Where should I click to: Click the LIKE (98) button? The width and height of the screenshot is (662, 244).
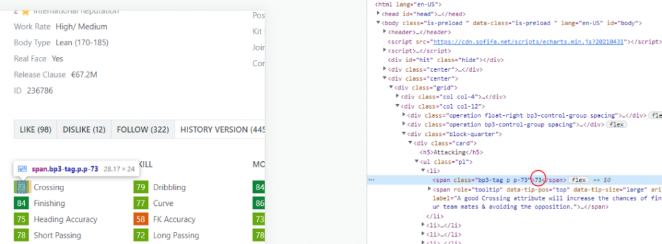[x=36, y=129]
